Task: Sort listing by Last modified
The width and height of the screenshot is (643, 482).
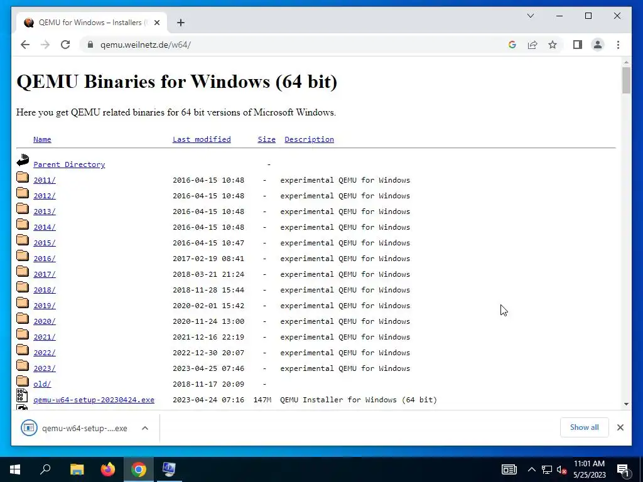Action: [202, 139]
